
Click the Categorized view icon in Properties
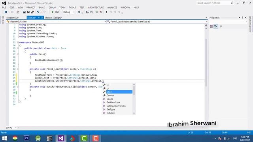(x=211, y=26)
